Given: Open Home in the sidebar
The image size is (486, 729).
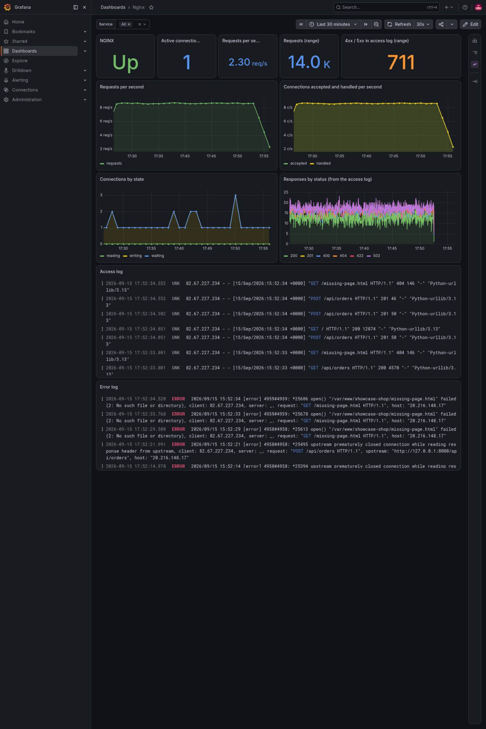Looking at the screenshot, I should [18, 22].
